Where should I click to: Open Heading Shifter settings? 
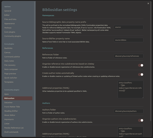11,111
